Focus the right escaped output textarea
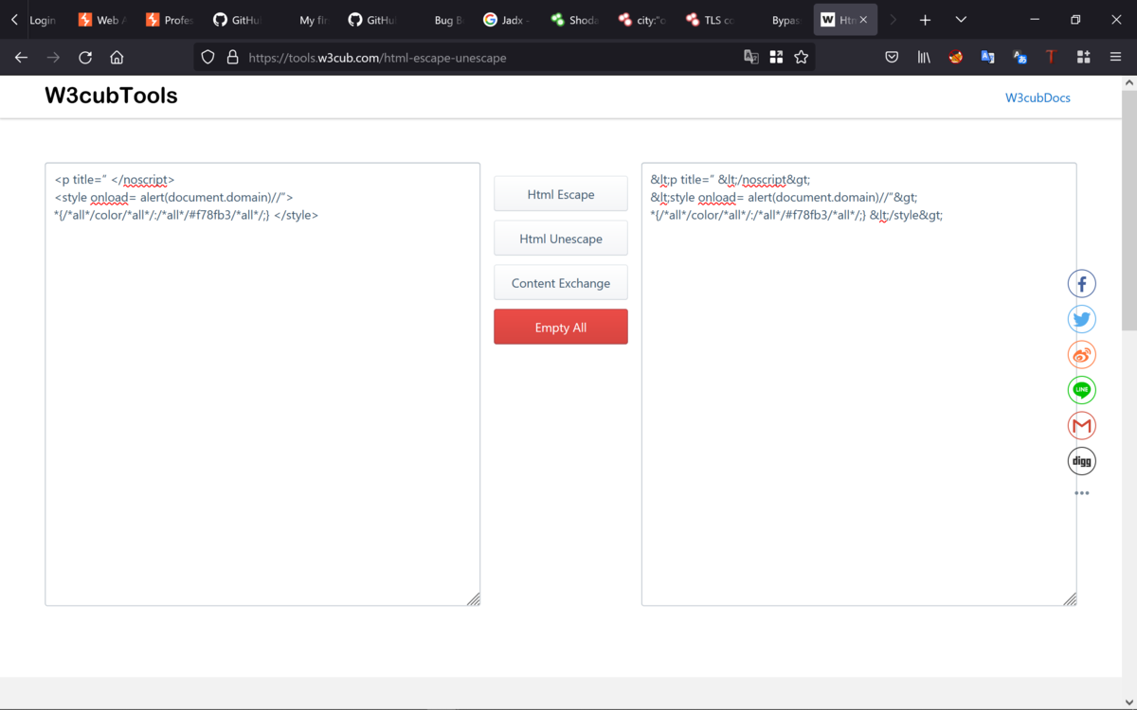Screen dimensions: 1137x710 click(x=859, y=384)
